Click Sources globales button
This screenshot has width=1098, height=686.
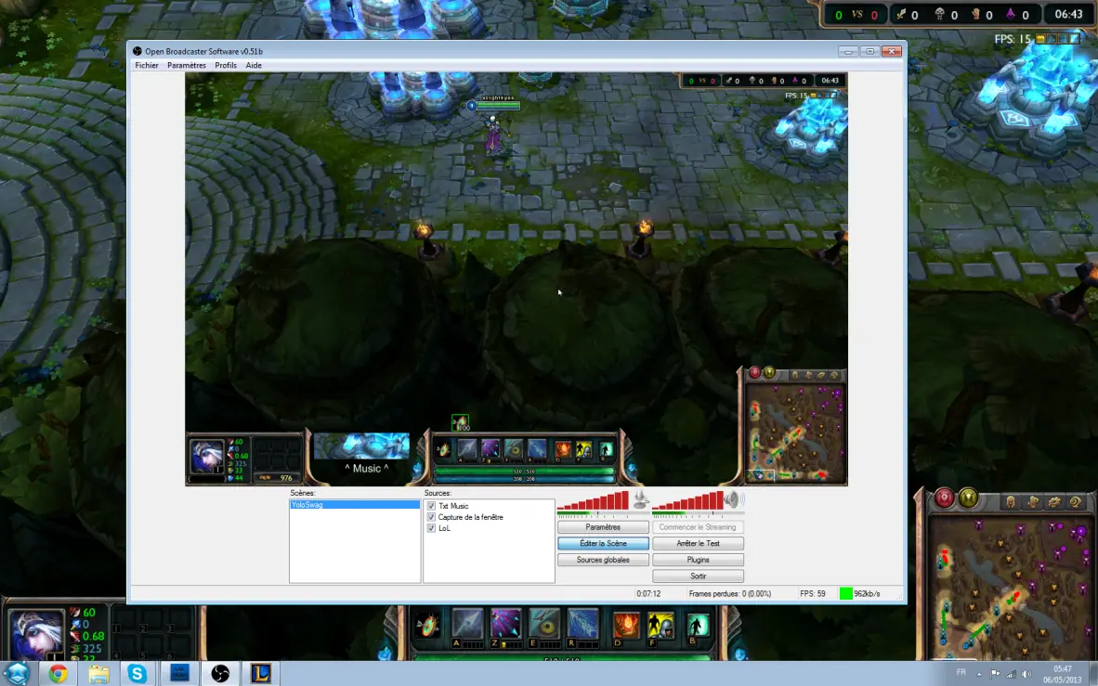pos(603,560)
